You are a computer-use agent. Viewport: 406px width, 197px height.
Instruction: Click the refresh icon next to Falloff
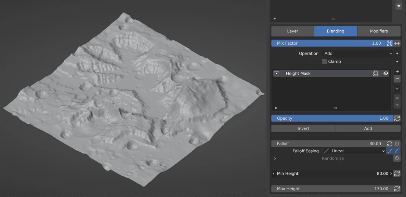tap(390, 144)
